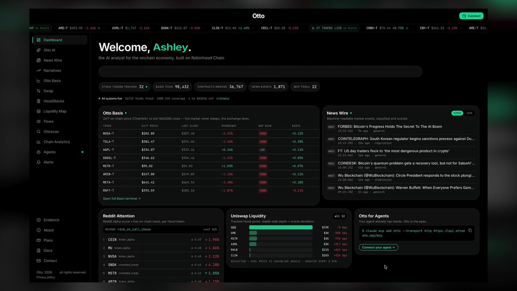Click the Chain Analytics bar-chart icon
Viewport: 517px width, 291px height.
(39, 142)
